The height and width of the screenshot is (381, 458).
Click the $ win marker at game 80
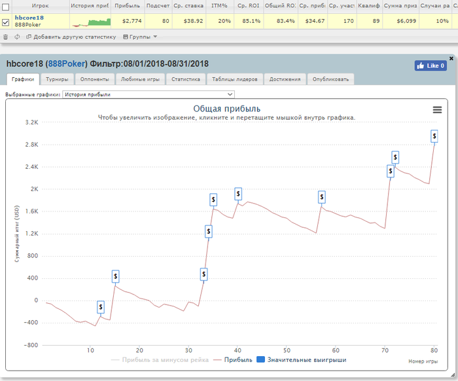click(434, 136)
